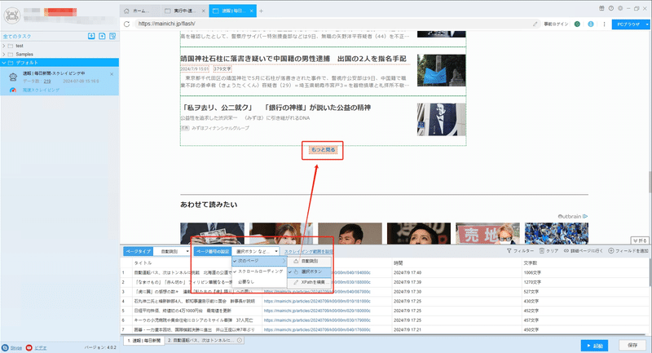Choose 選択ボタン in the submenu
This screenshot has width=652, height=353.
click(x=310, y=271)
